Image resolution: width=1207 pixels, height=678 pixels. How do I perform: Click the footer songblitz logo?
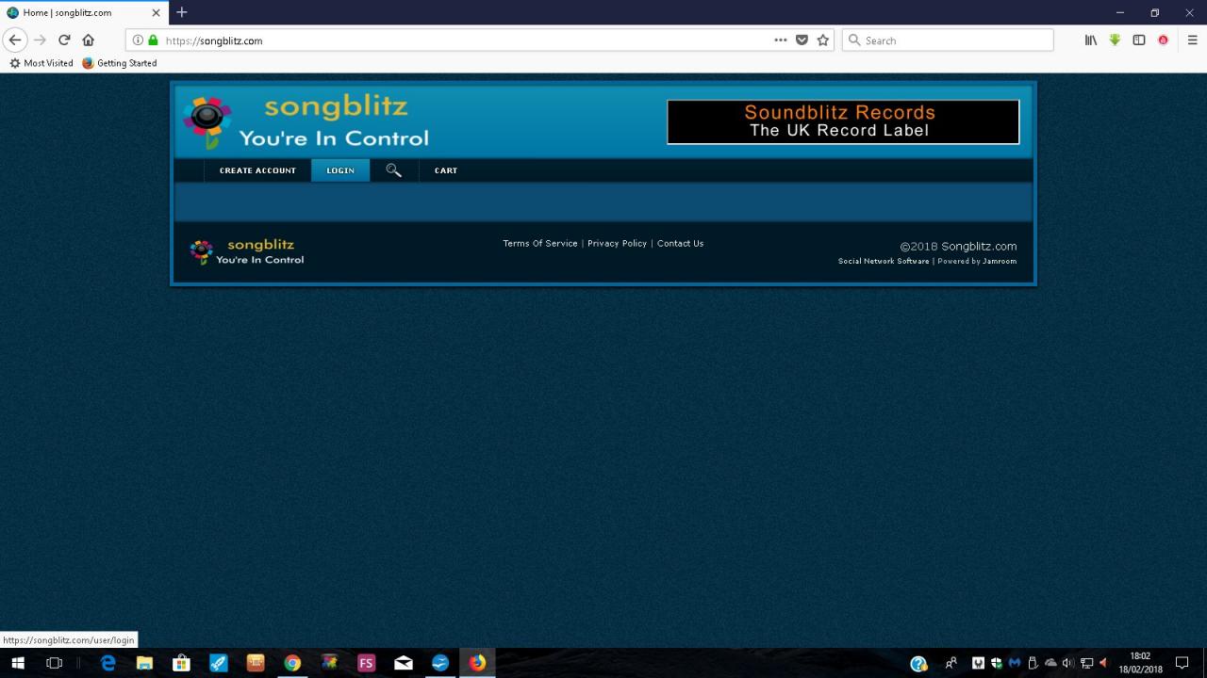[x=246, y=251]
